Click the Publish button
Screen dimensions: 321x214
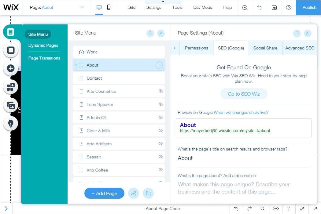(x=308, y=7)
